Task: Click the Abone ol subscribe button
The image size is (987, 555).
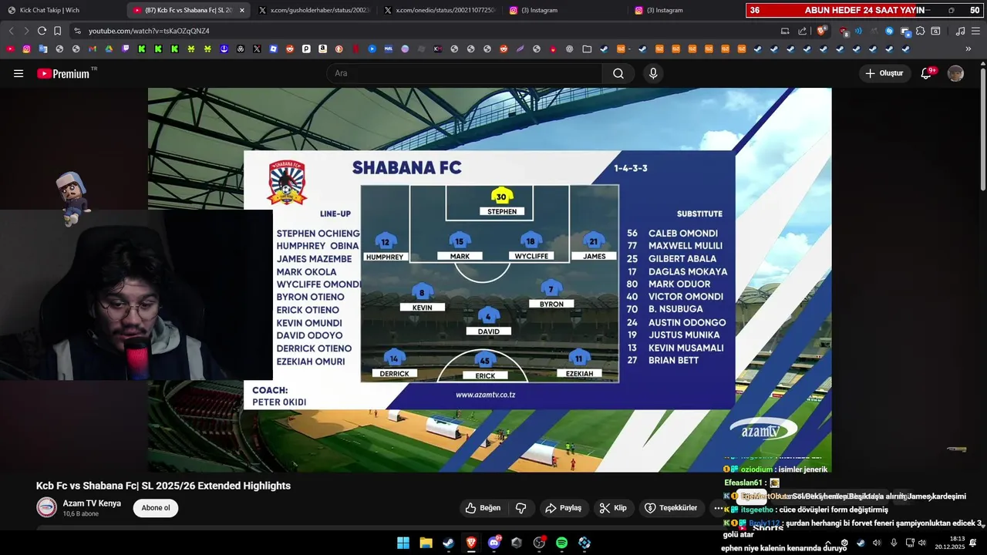Action: click(x=155, y=508)
